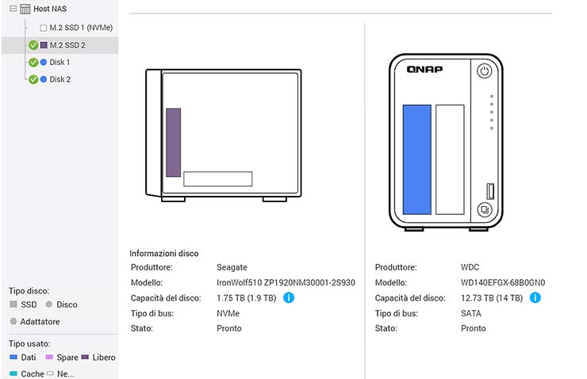Click the blue disk icon of Disk 2
Viewport: 587px width, 379px height.
(x=44, y=79)
